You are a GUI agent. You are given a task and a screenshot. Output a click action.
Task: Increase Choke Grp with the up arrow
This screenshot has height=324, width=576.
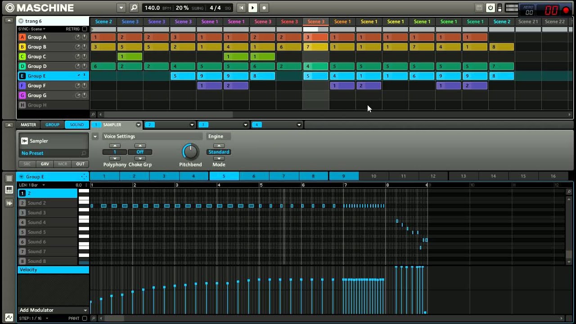pyautogui.click(x=140, y=146)
